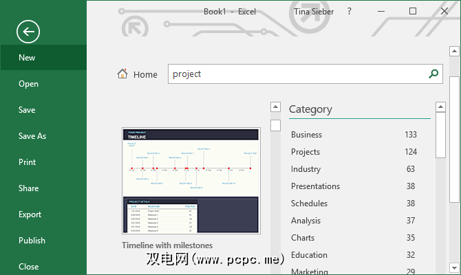This screenshot has height=275, width=461.
Task: Click the main window scroll up arrow
Action: pyautogui.click(x=454, y=51)
